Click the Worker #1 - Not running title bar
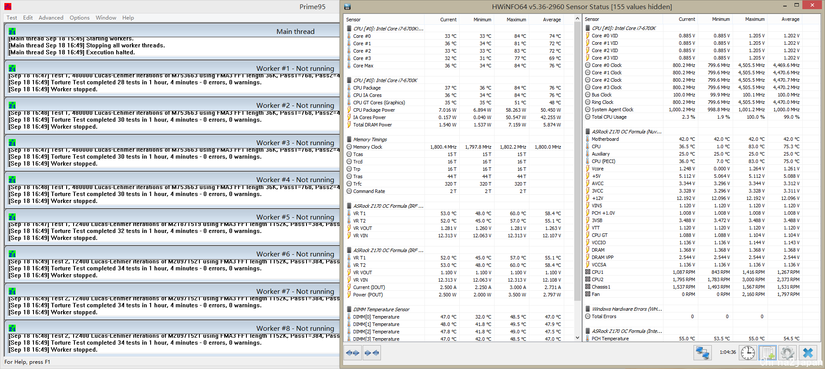 coord(172,68)
